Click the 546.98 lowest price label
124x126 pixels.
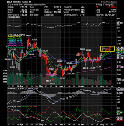click(53, 84)
